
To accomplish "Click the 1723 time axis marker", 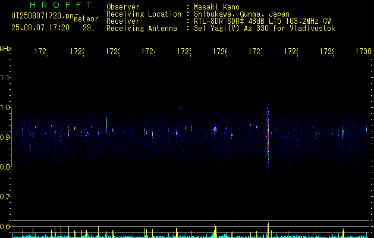I will coord(113,52).
